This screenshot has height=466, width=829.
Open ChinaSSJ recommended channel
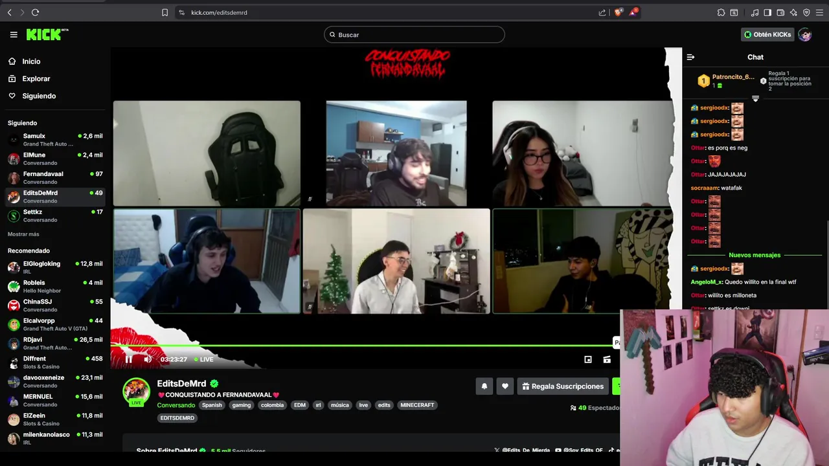point(55,305)
